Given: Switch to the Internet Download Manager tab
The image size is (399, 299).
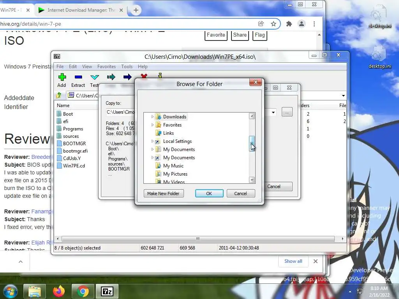Looking at the screenshot, I should 81,10.
